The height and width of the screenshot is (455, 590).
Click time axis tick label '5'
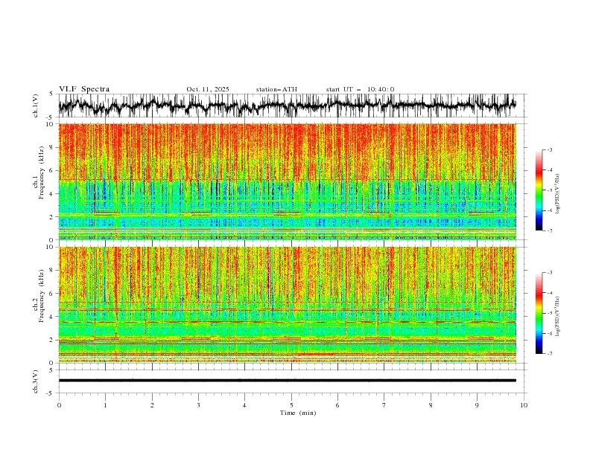coord(291,405)
